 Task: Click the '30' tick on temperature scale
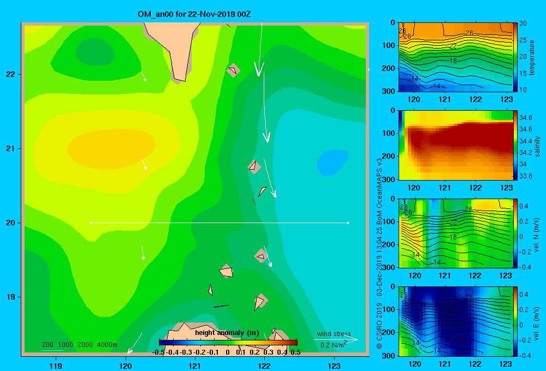pos(523,23)
